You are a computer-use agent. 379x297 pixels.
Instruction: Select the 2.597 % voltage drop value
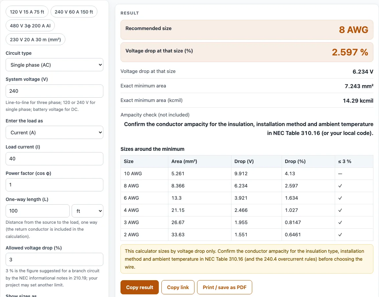click(350, 52)
